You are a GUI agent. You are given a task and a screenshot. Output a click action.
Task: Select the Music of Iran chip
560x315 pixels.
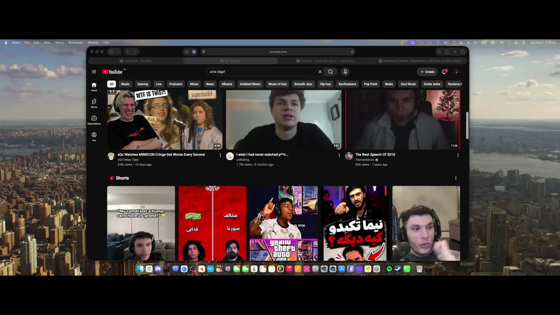[277, 84]
